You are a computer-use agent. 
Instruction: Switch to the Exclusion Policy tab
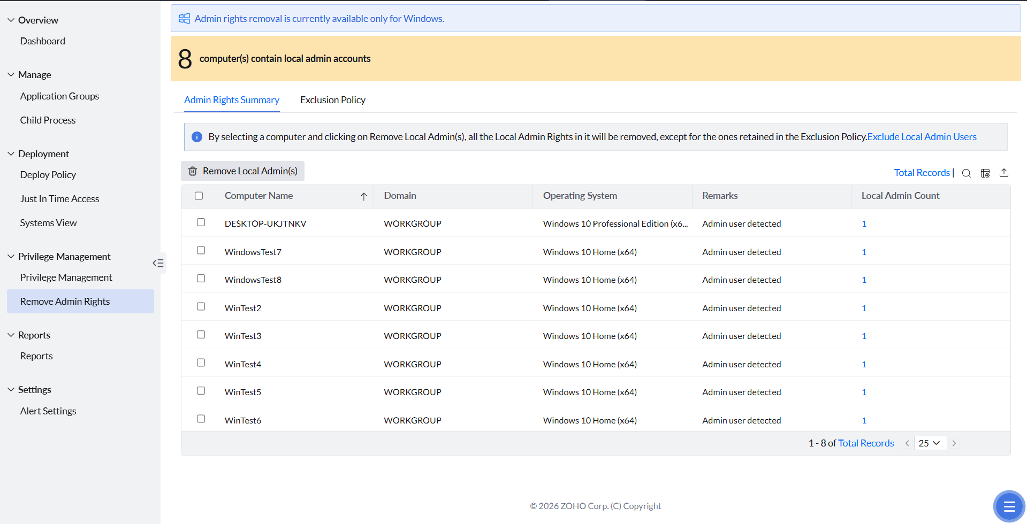[332, 100]
